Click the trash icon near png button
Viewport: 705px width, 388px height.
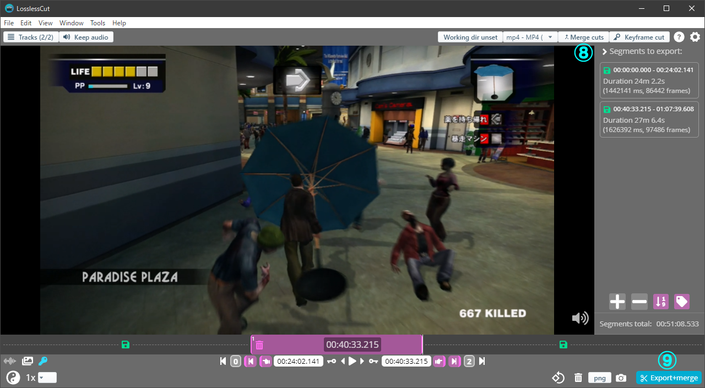pos(578,378)
